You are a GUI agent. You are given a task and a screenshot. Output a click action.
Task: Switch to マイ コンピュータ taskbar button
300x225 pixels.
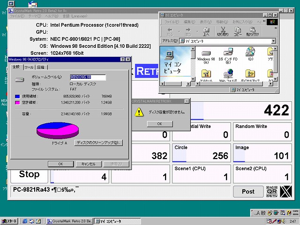tap(118, 221)
